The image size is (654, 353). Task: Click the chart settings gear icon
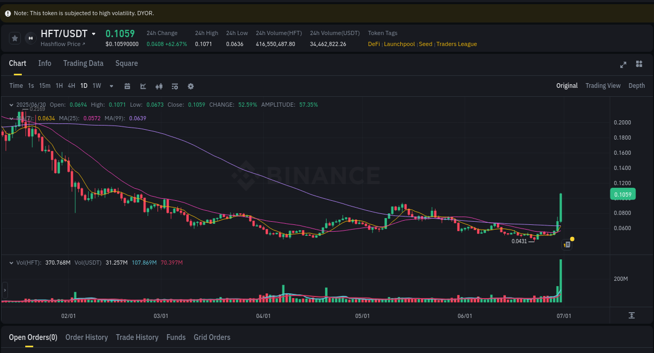point(190,86)
